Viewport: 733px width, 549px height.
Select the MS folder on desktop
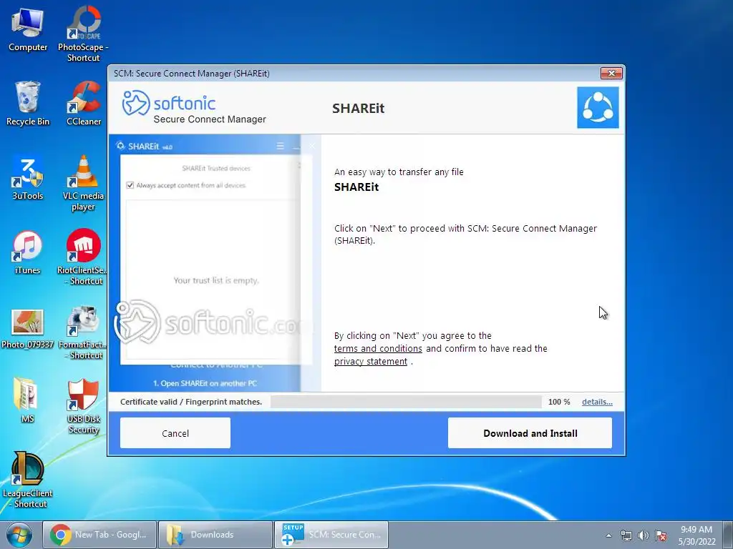click(26, 400)
